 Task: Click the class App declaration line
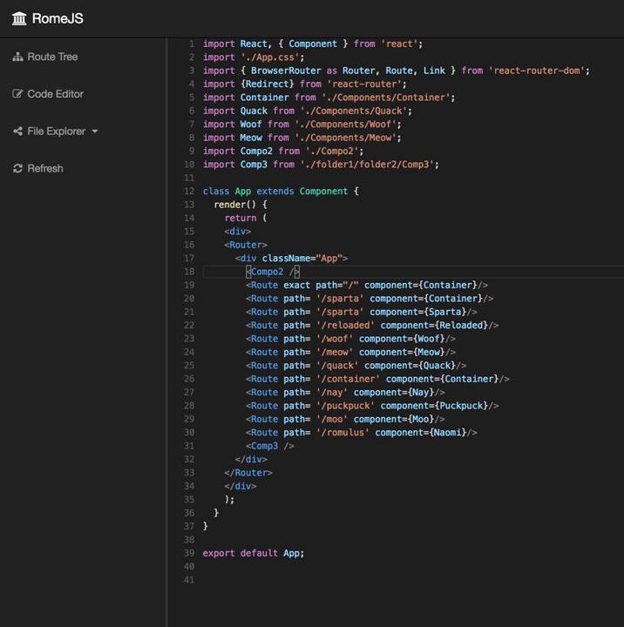[x=281, y=191]
